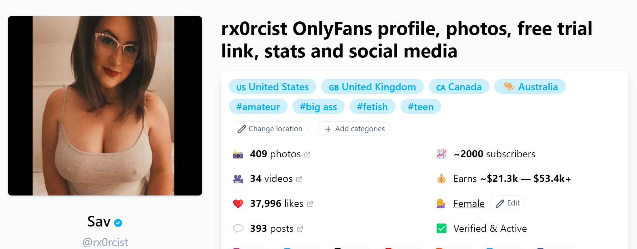Image resolution: width=637 pixels, height=249 pixels.
Task: Select the red heart icon next to likes
Action: click(x=238, y=203)
